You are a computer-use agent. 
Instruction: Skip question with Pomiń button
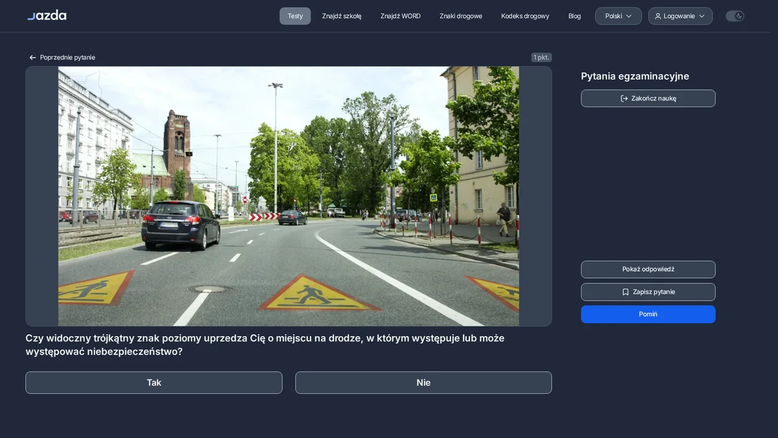pyautogui.click(x=648, y=314)
